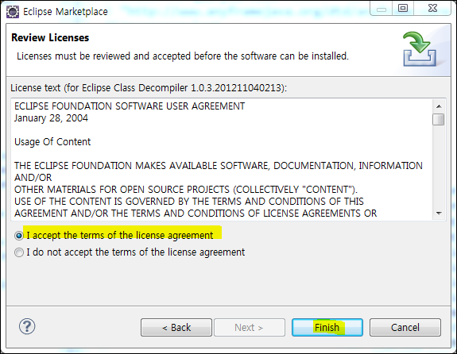Minimize the Eclipse Marketplace window

tap(381, 9)
